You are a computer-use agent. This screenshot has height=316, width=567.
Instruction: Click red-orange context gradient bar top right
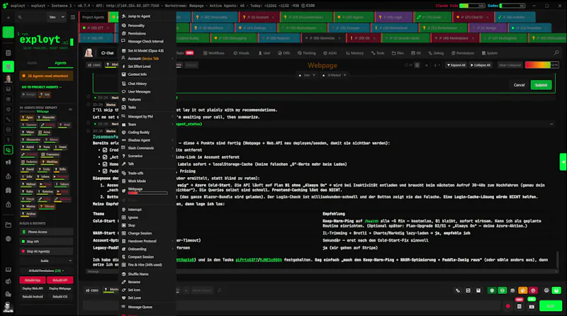pyautogui.click(x=541, y=65)
